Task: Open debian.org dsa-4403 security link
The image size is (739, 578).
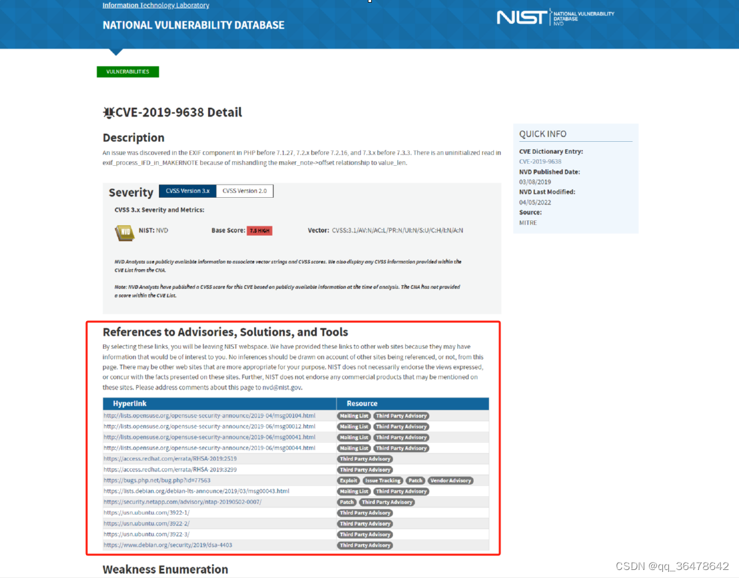Action: pos(168,545)
